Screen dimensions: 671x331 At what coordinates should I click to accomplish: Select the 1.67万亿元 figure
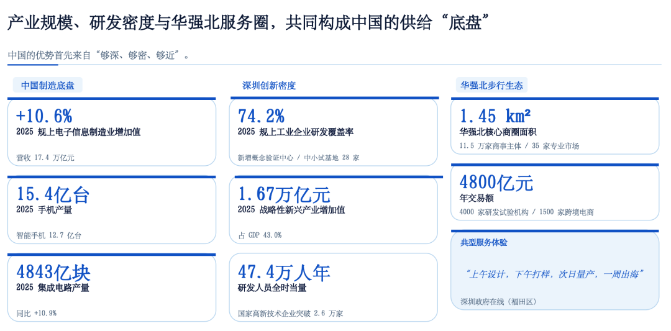284,194
